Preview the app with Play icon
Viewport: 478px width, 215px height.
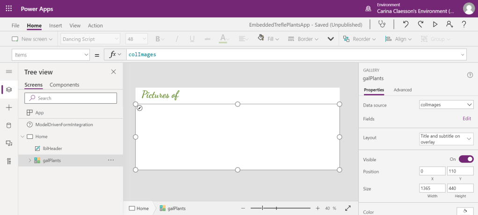pyautogui.click(x=435, y=25)
